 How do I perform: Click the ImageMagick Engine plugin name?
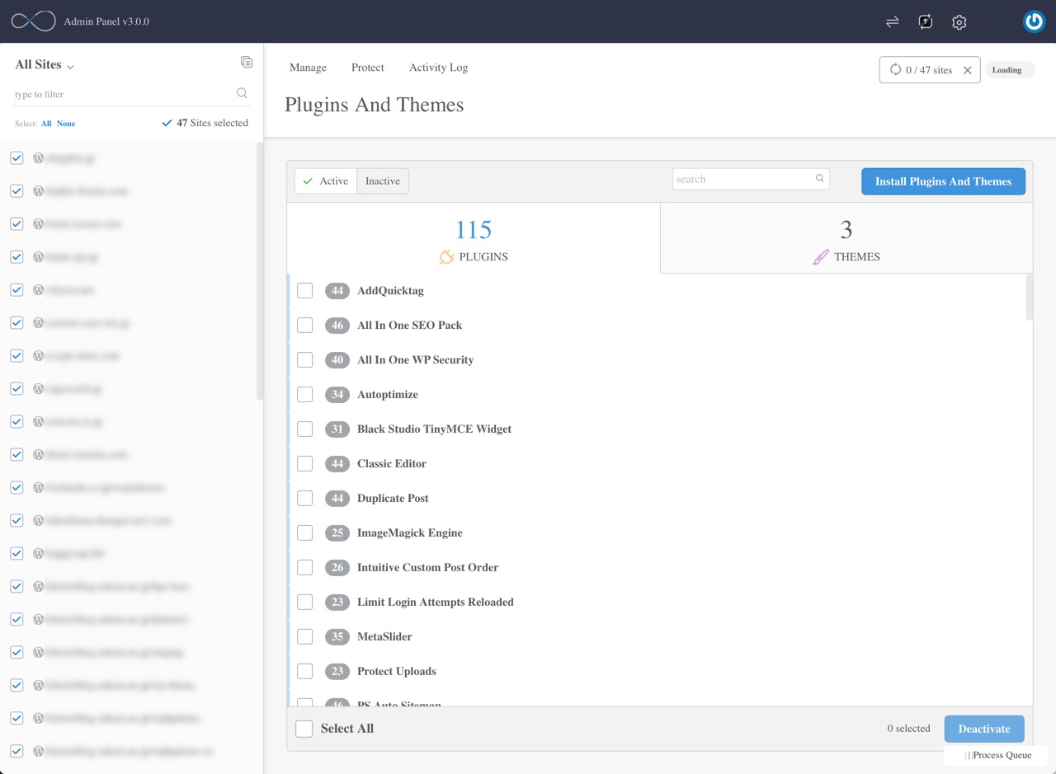tap(410, 532)
